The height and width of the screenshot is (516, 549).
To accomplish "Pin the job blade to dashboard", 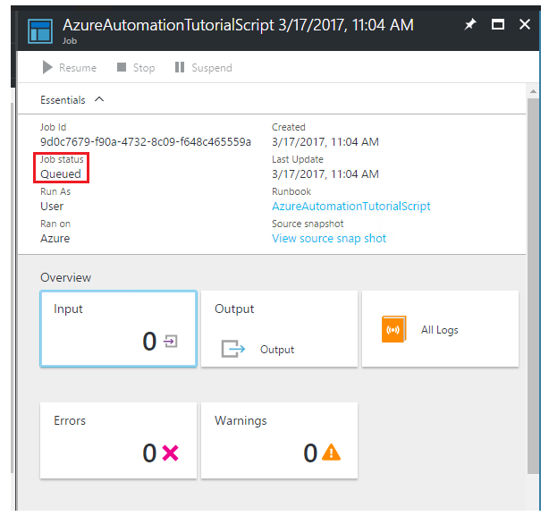I will coord(470,24).
